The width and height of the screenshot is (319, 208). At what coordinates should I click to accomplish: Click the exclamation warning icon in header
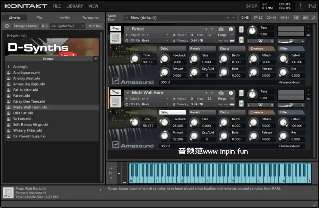coord(300,6)
